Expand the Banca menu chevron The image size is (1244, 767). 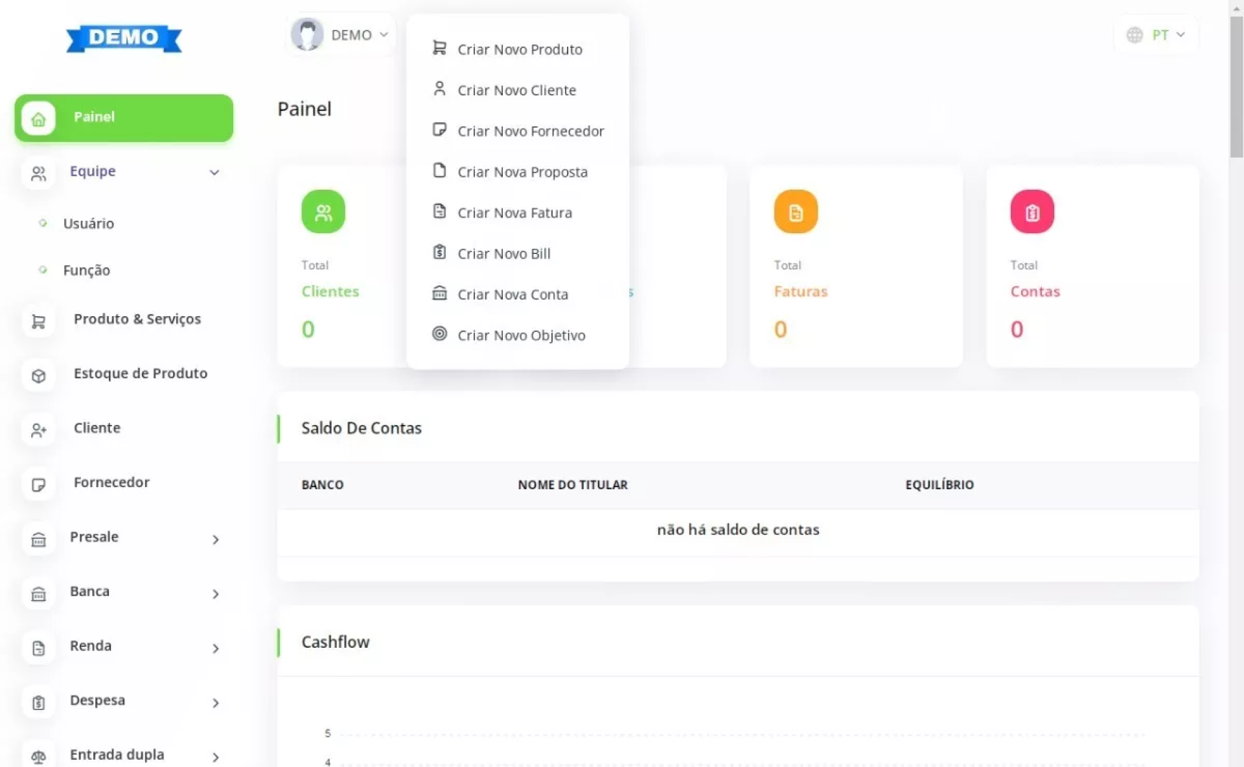(x=215, y=593)
